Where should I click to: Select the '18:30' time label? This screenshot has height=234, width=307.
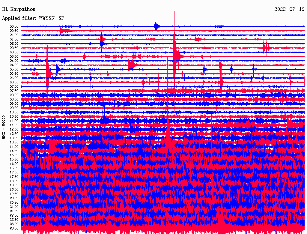(x=14, y=185)
